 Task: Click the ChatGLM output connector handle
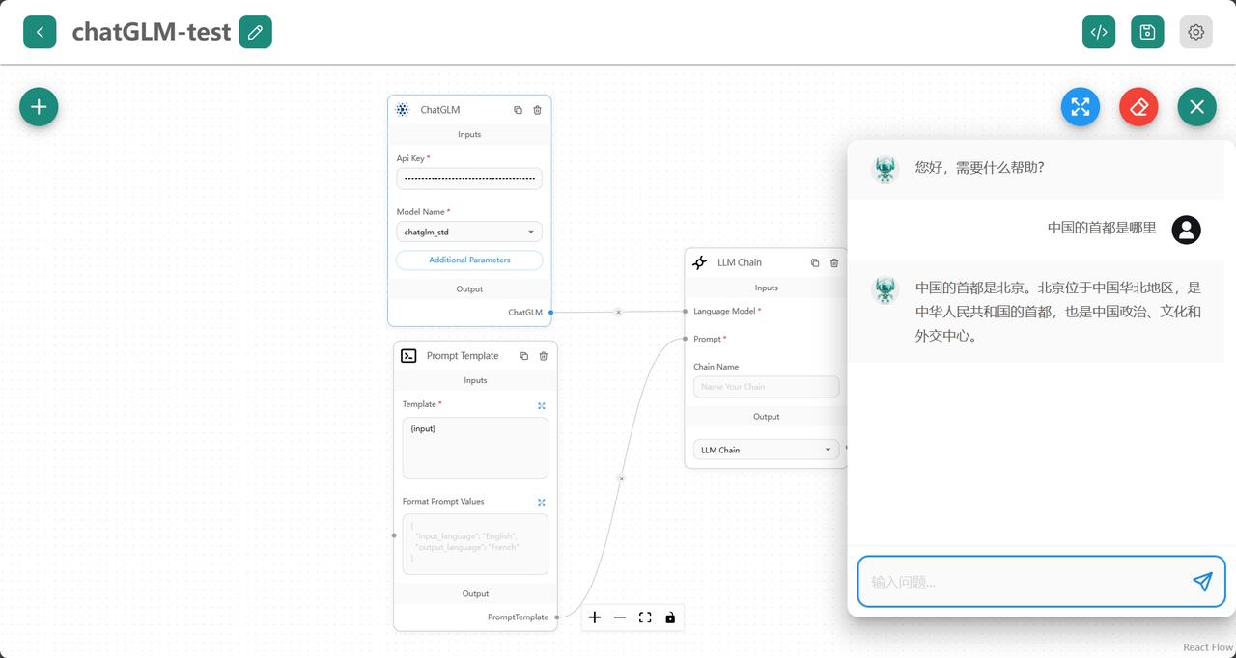[551, 312]
